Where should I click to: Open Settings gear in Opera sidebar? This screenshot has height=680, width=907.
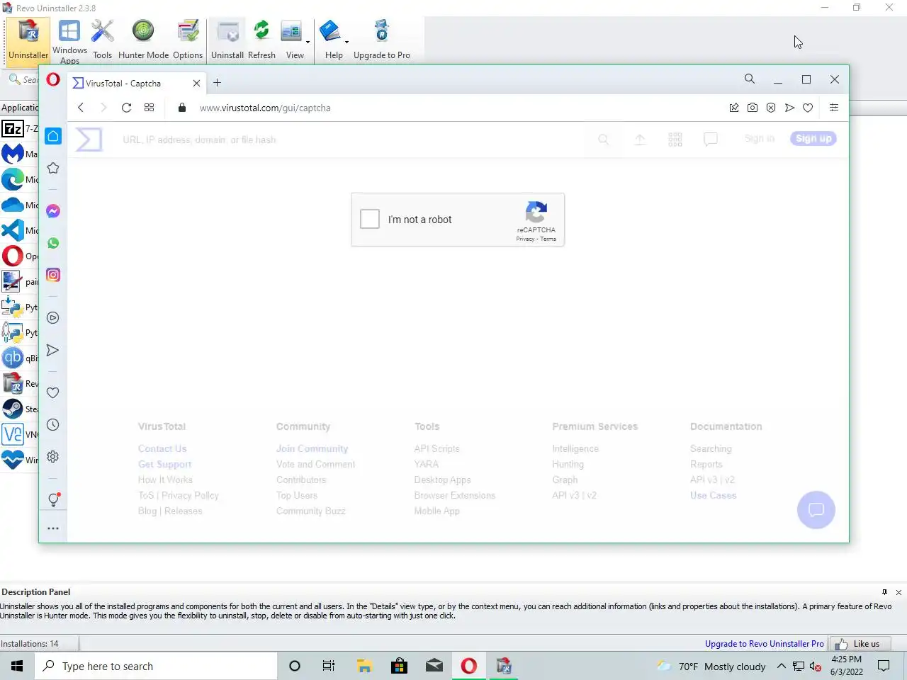click(53, 457)
